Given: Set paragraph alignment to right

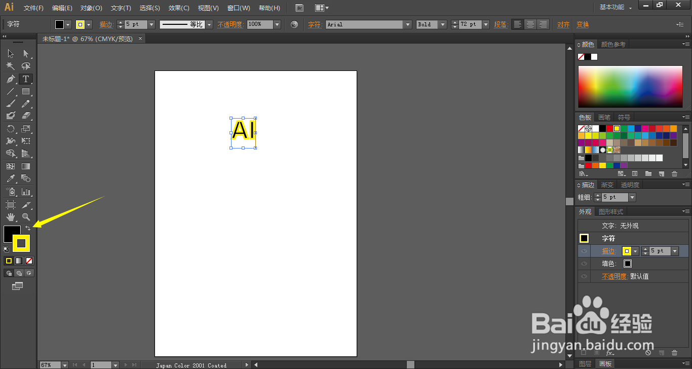Looking at the screenshot, I should pyautogui.click(x=543, y=24).
